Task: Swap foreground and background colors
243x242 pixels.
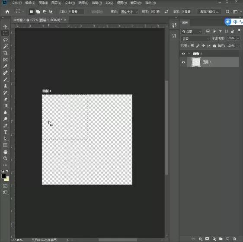Action: click(7, 171)
